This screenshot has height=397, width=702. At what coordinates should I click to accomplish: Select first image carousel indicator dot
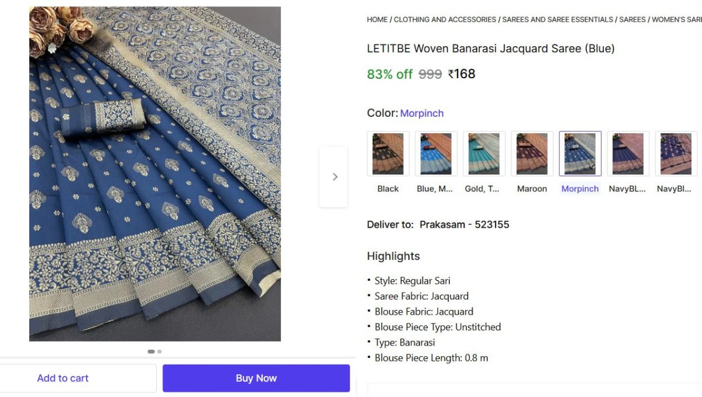[151, 351]
